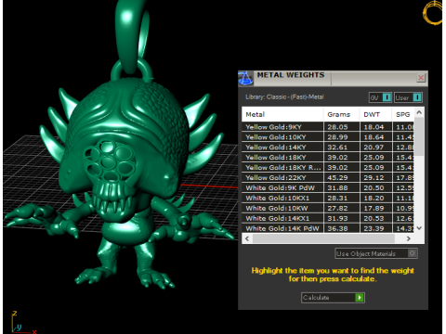Click the green Calculate arrow icon
The height and width of the screenshot is (334, 446).
point(360,298)
